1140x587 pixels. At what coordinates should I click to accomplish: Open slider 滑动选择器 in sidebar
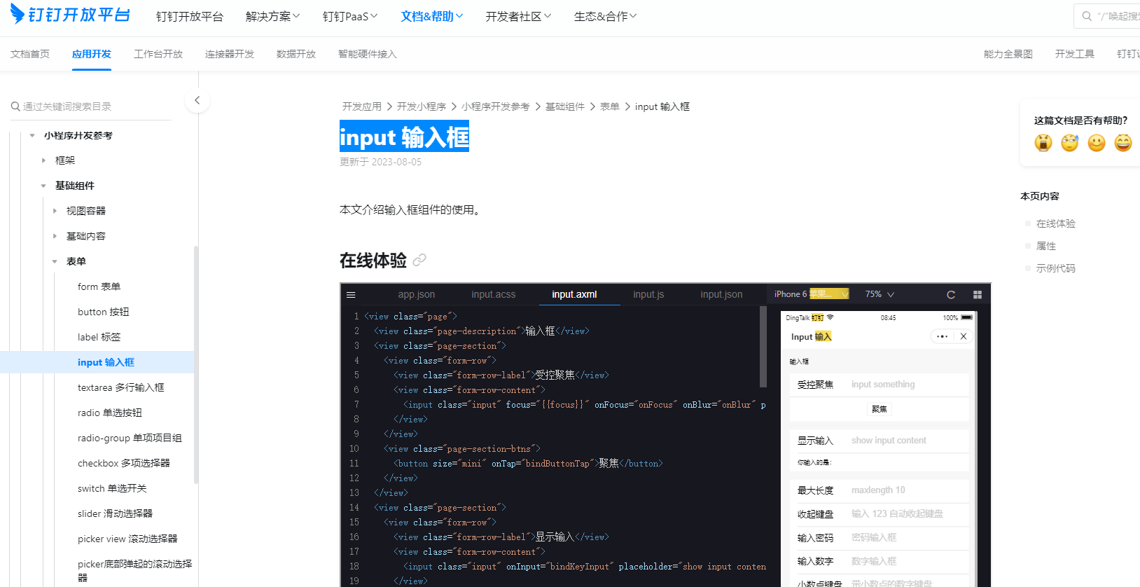coord(115,513)
